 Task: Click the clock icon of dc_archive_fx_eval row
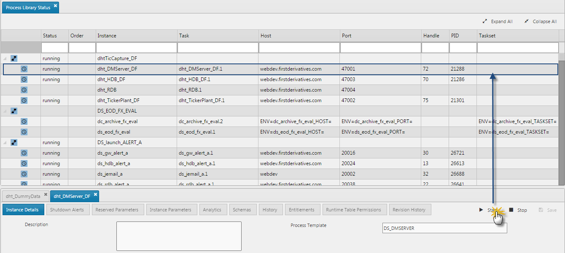[24, 121]
